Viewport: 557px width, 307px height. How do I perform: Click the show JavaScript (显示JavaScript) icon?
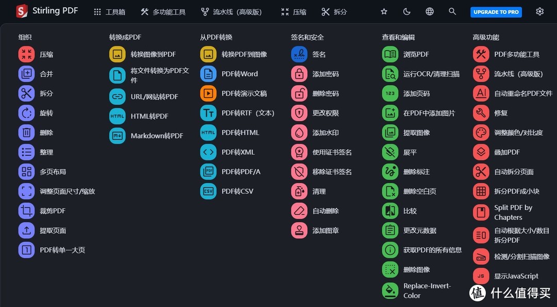point(481,276)
